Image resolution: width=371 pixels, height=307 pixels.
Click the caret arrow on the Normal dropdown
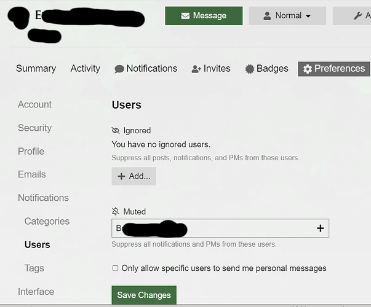click(308, 17)
